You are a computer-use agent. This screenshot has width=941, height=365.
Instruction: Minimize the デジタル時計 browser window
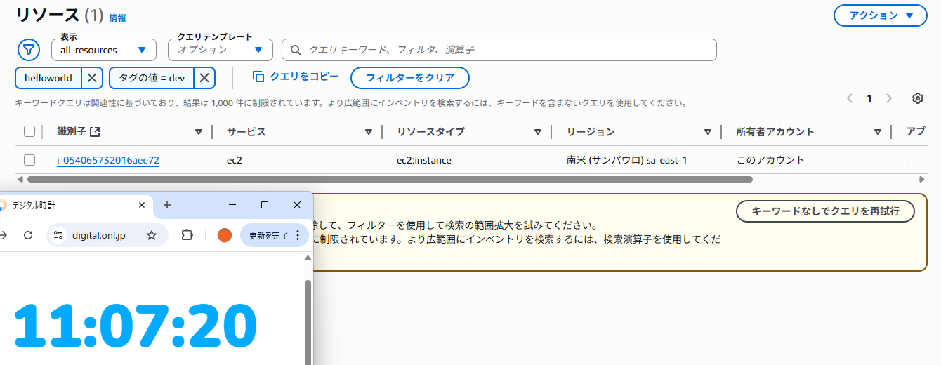[x=233, y=205]
